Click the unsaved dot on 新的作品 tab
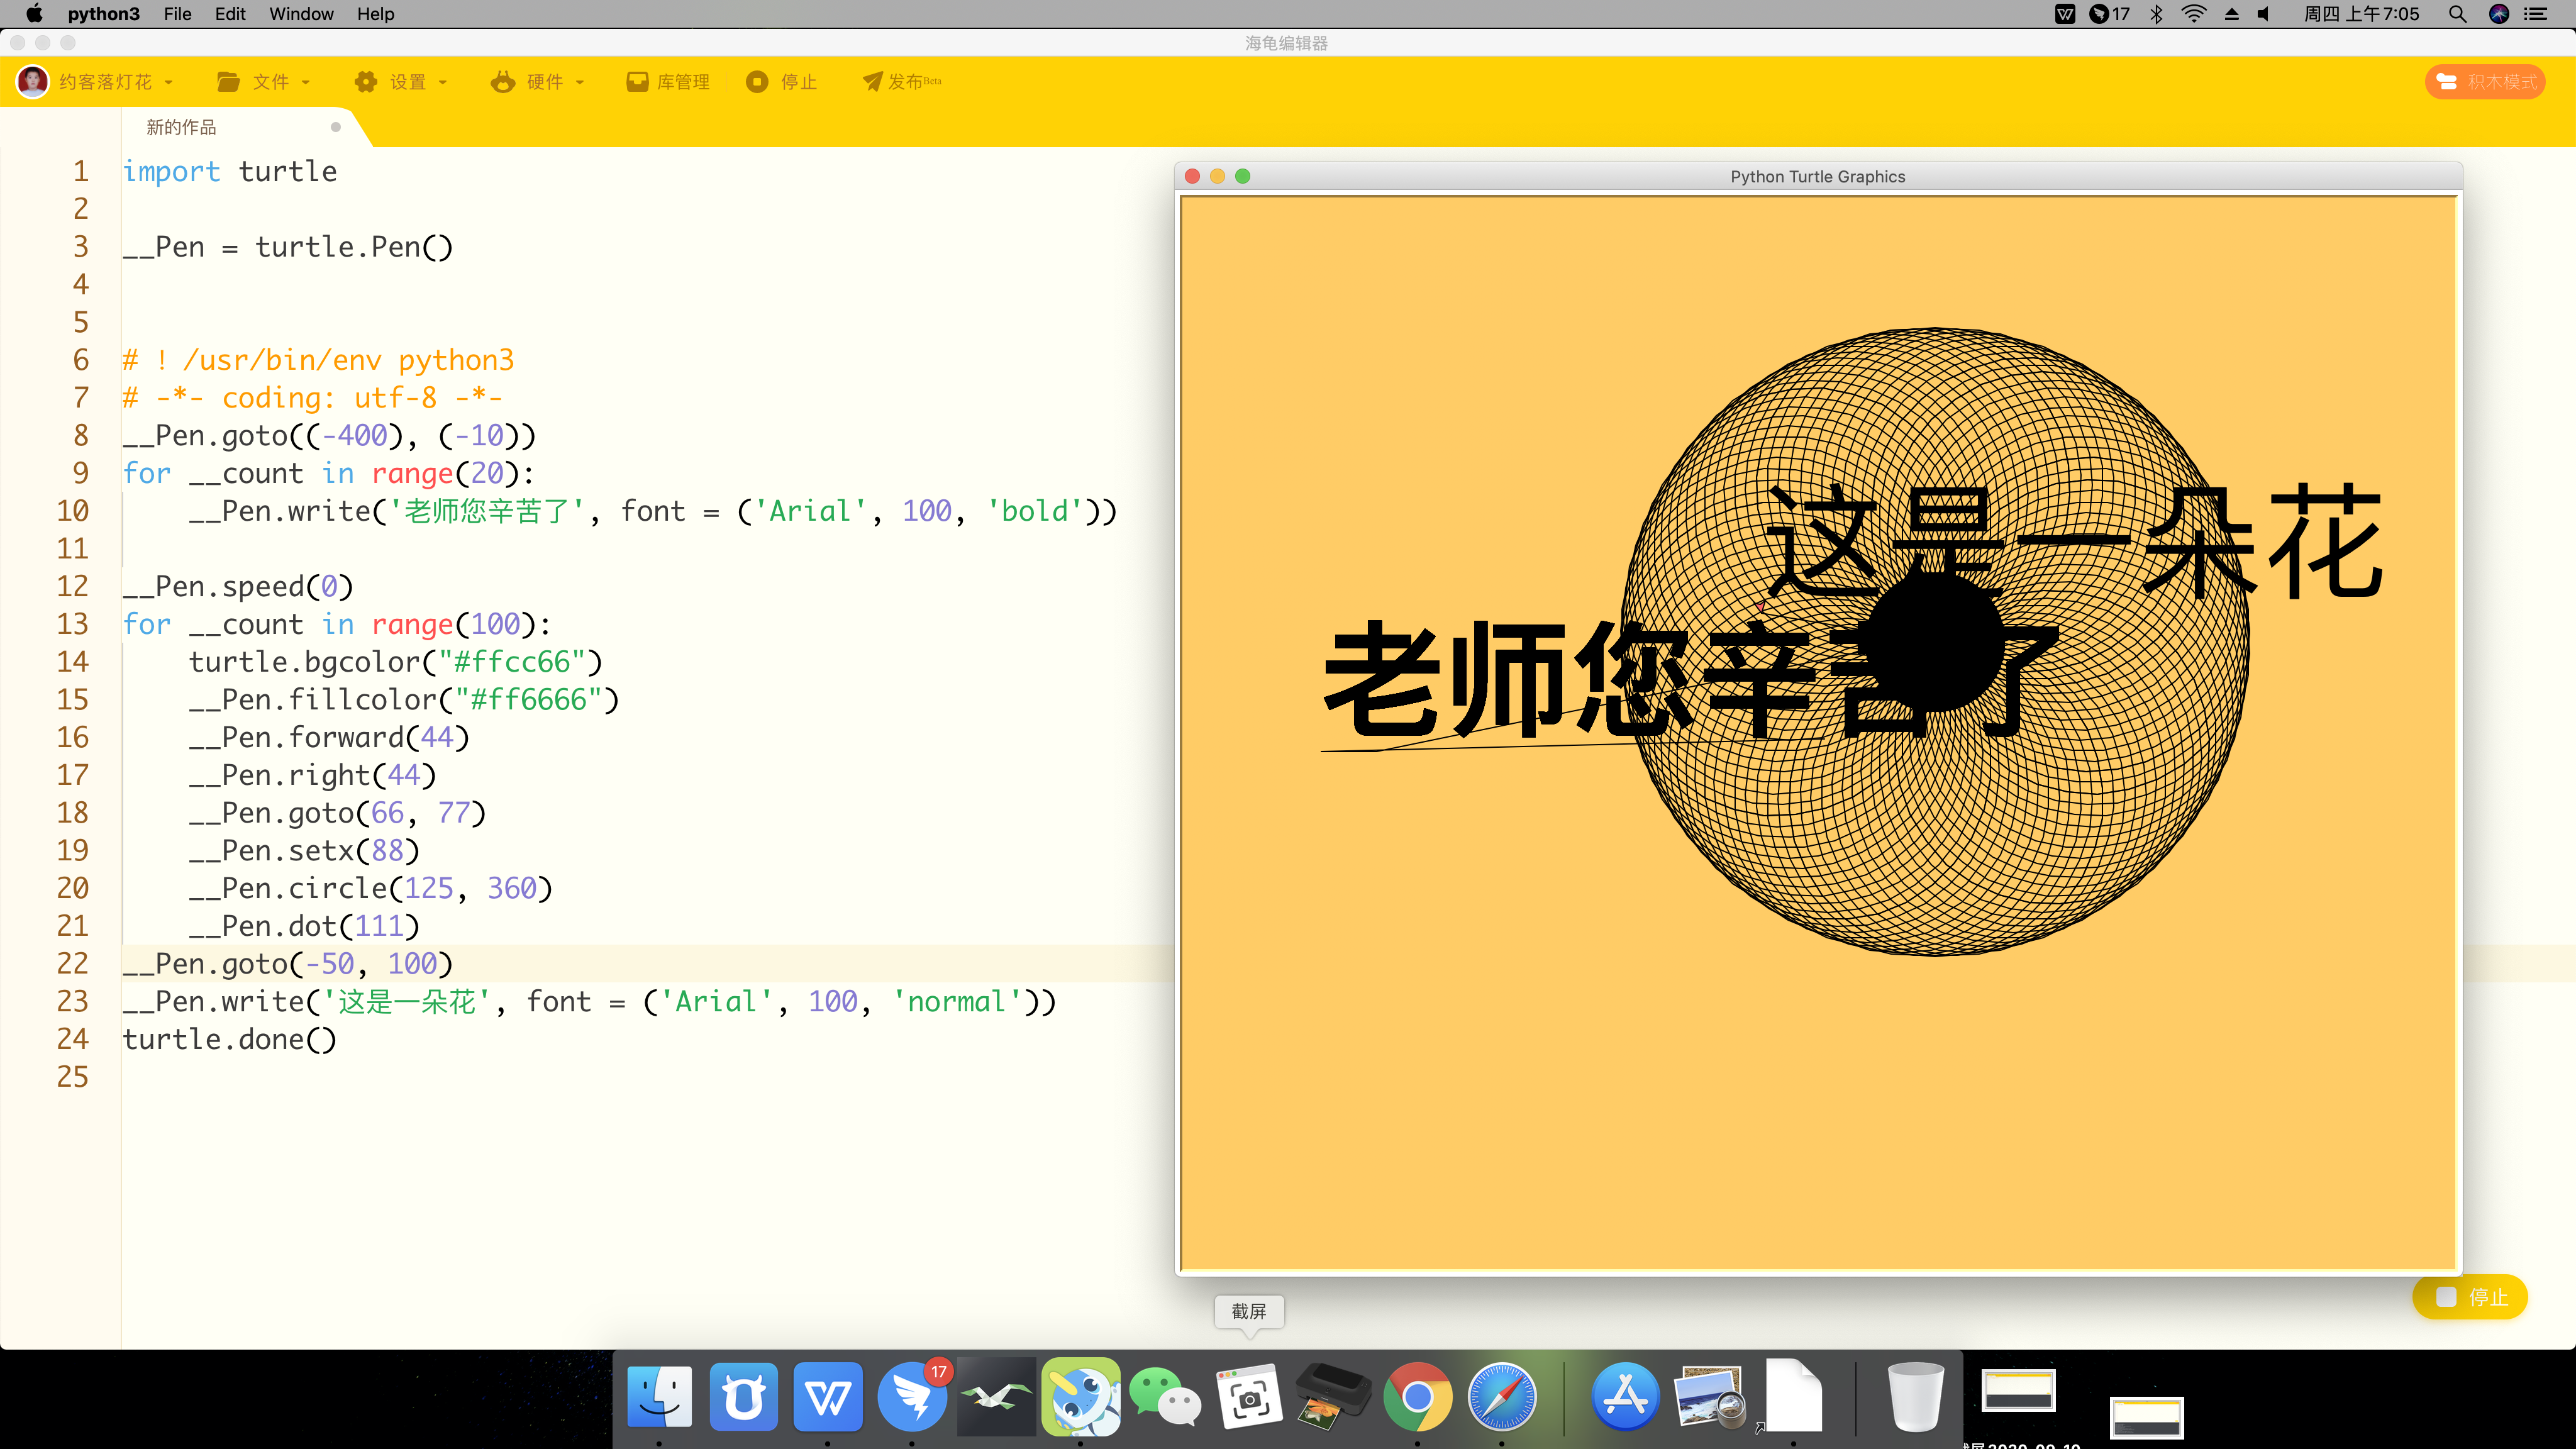 [336, 127]
